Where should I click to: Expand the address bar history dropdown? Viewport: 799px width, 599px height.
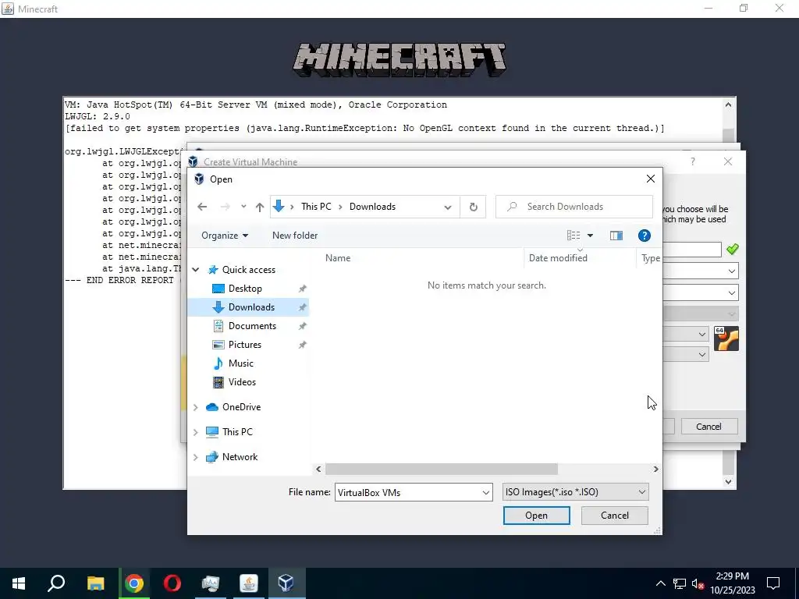pos(447,207)
